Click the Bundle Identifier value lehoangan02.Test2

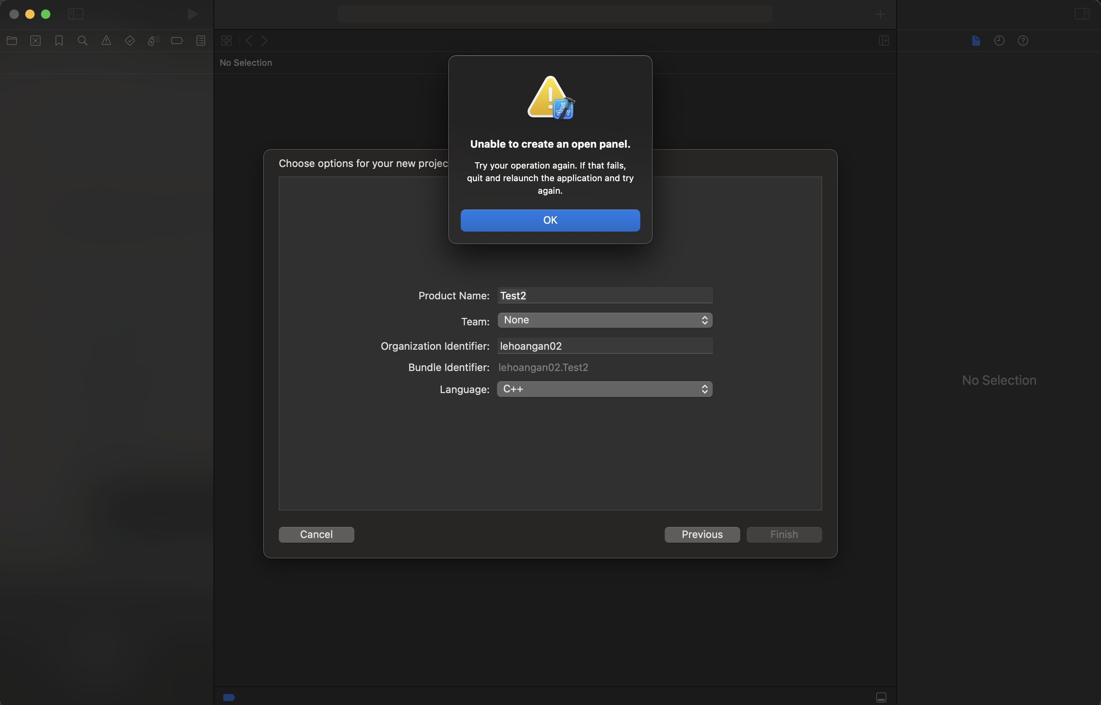(x=543, y=367)
